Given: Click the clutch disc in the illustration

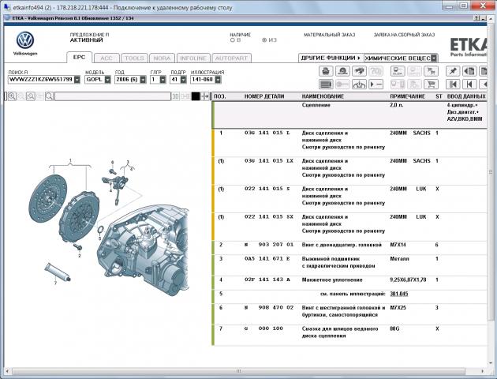Looking at the screenshot, I should click(x=48, y=198).
